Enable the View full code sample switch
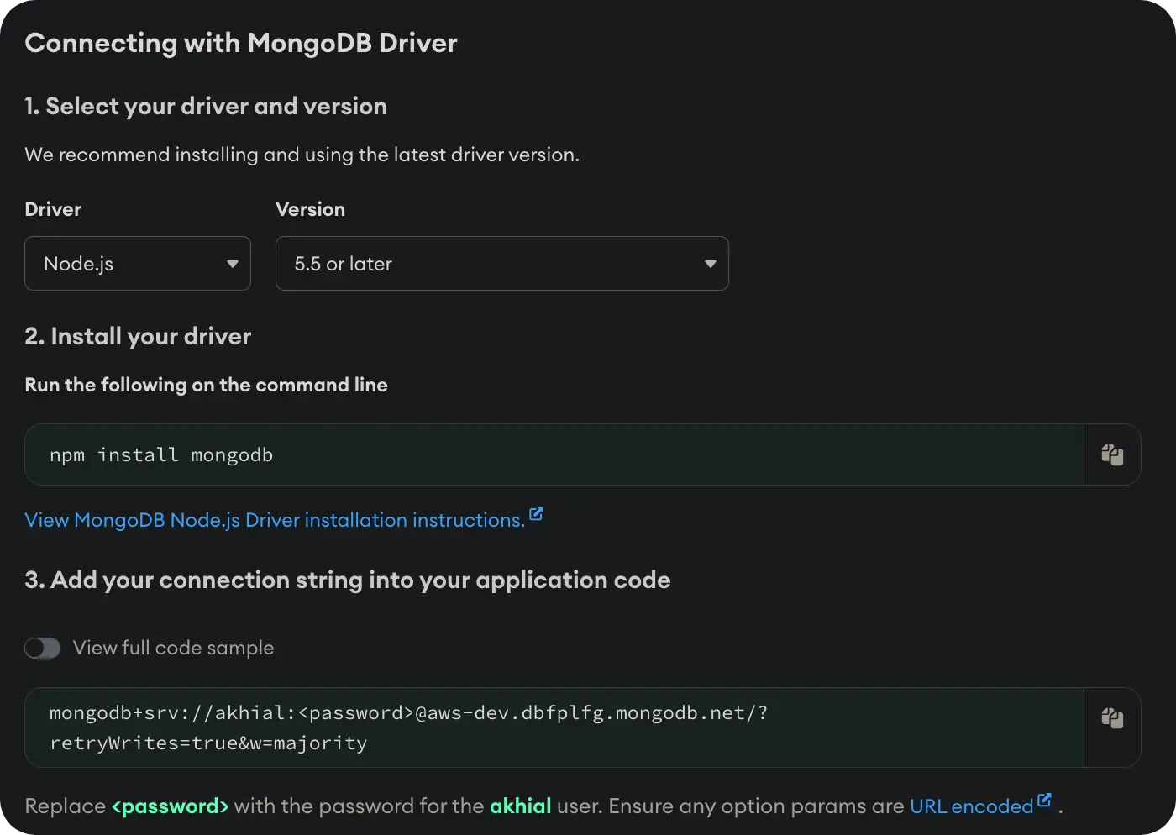The height and width of the screenshot is (835, 1176). [x=42, y=648]
